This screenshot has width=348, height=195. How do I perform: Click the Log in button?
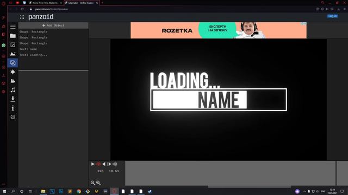(x=332, y=16)
